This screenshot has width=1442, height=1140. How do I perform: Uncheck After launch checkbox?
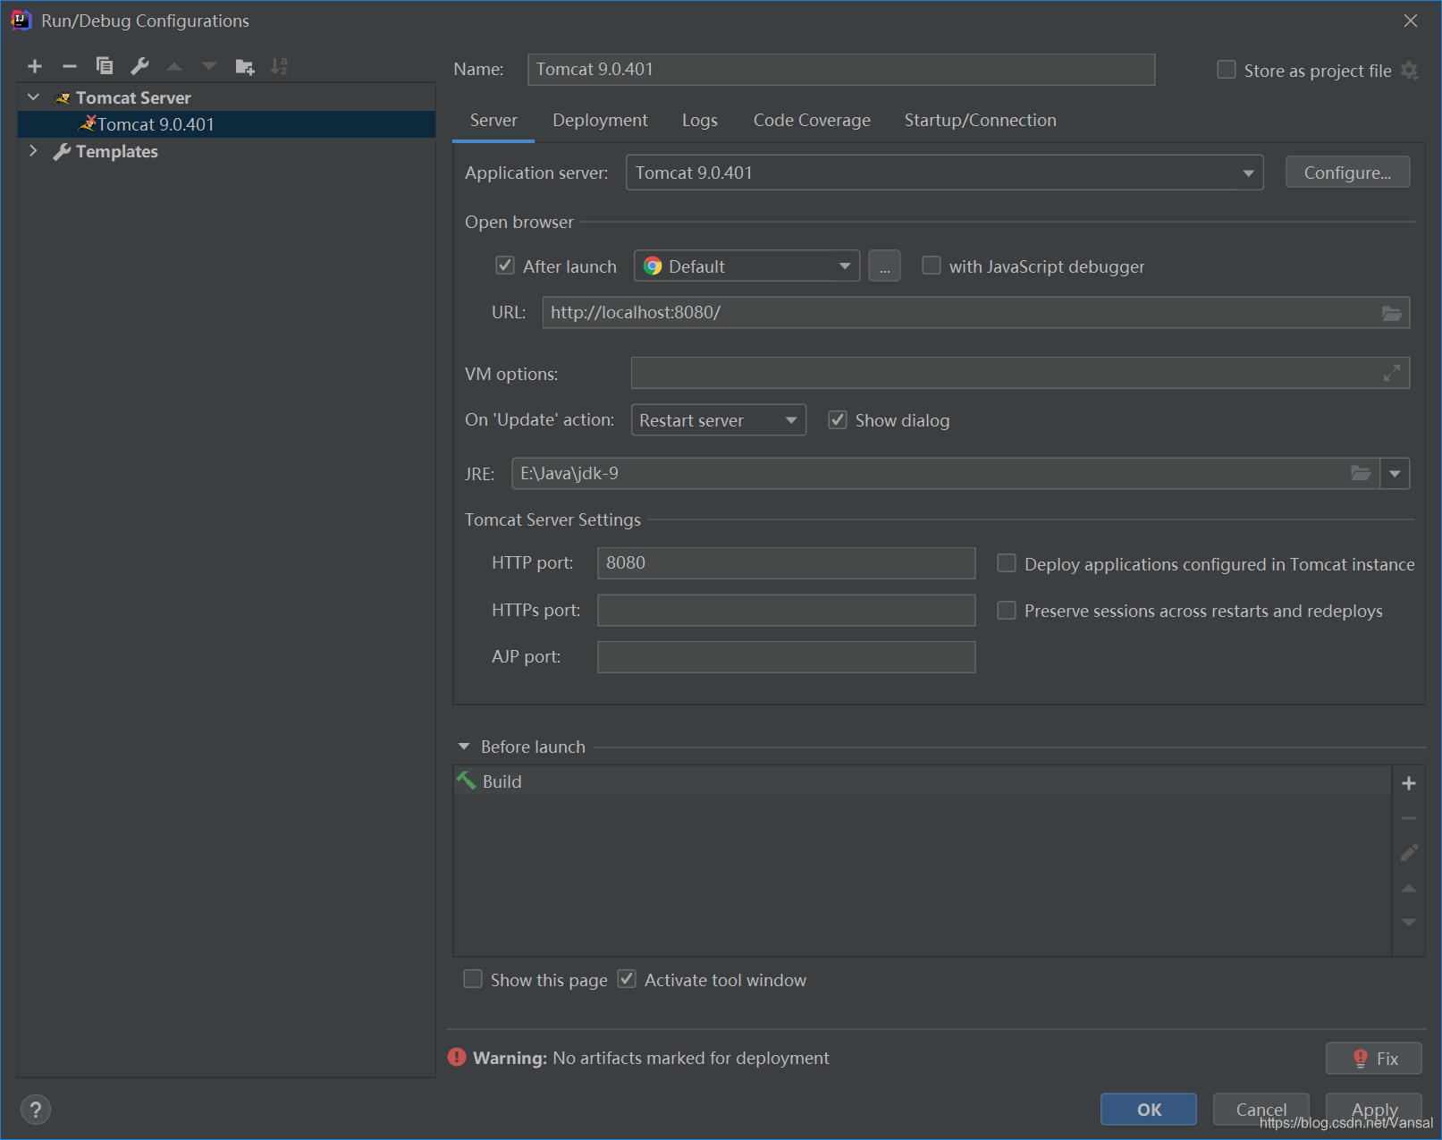pyautogui.click(x=505, y=266)
